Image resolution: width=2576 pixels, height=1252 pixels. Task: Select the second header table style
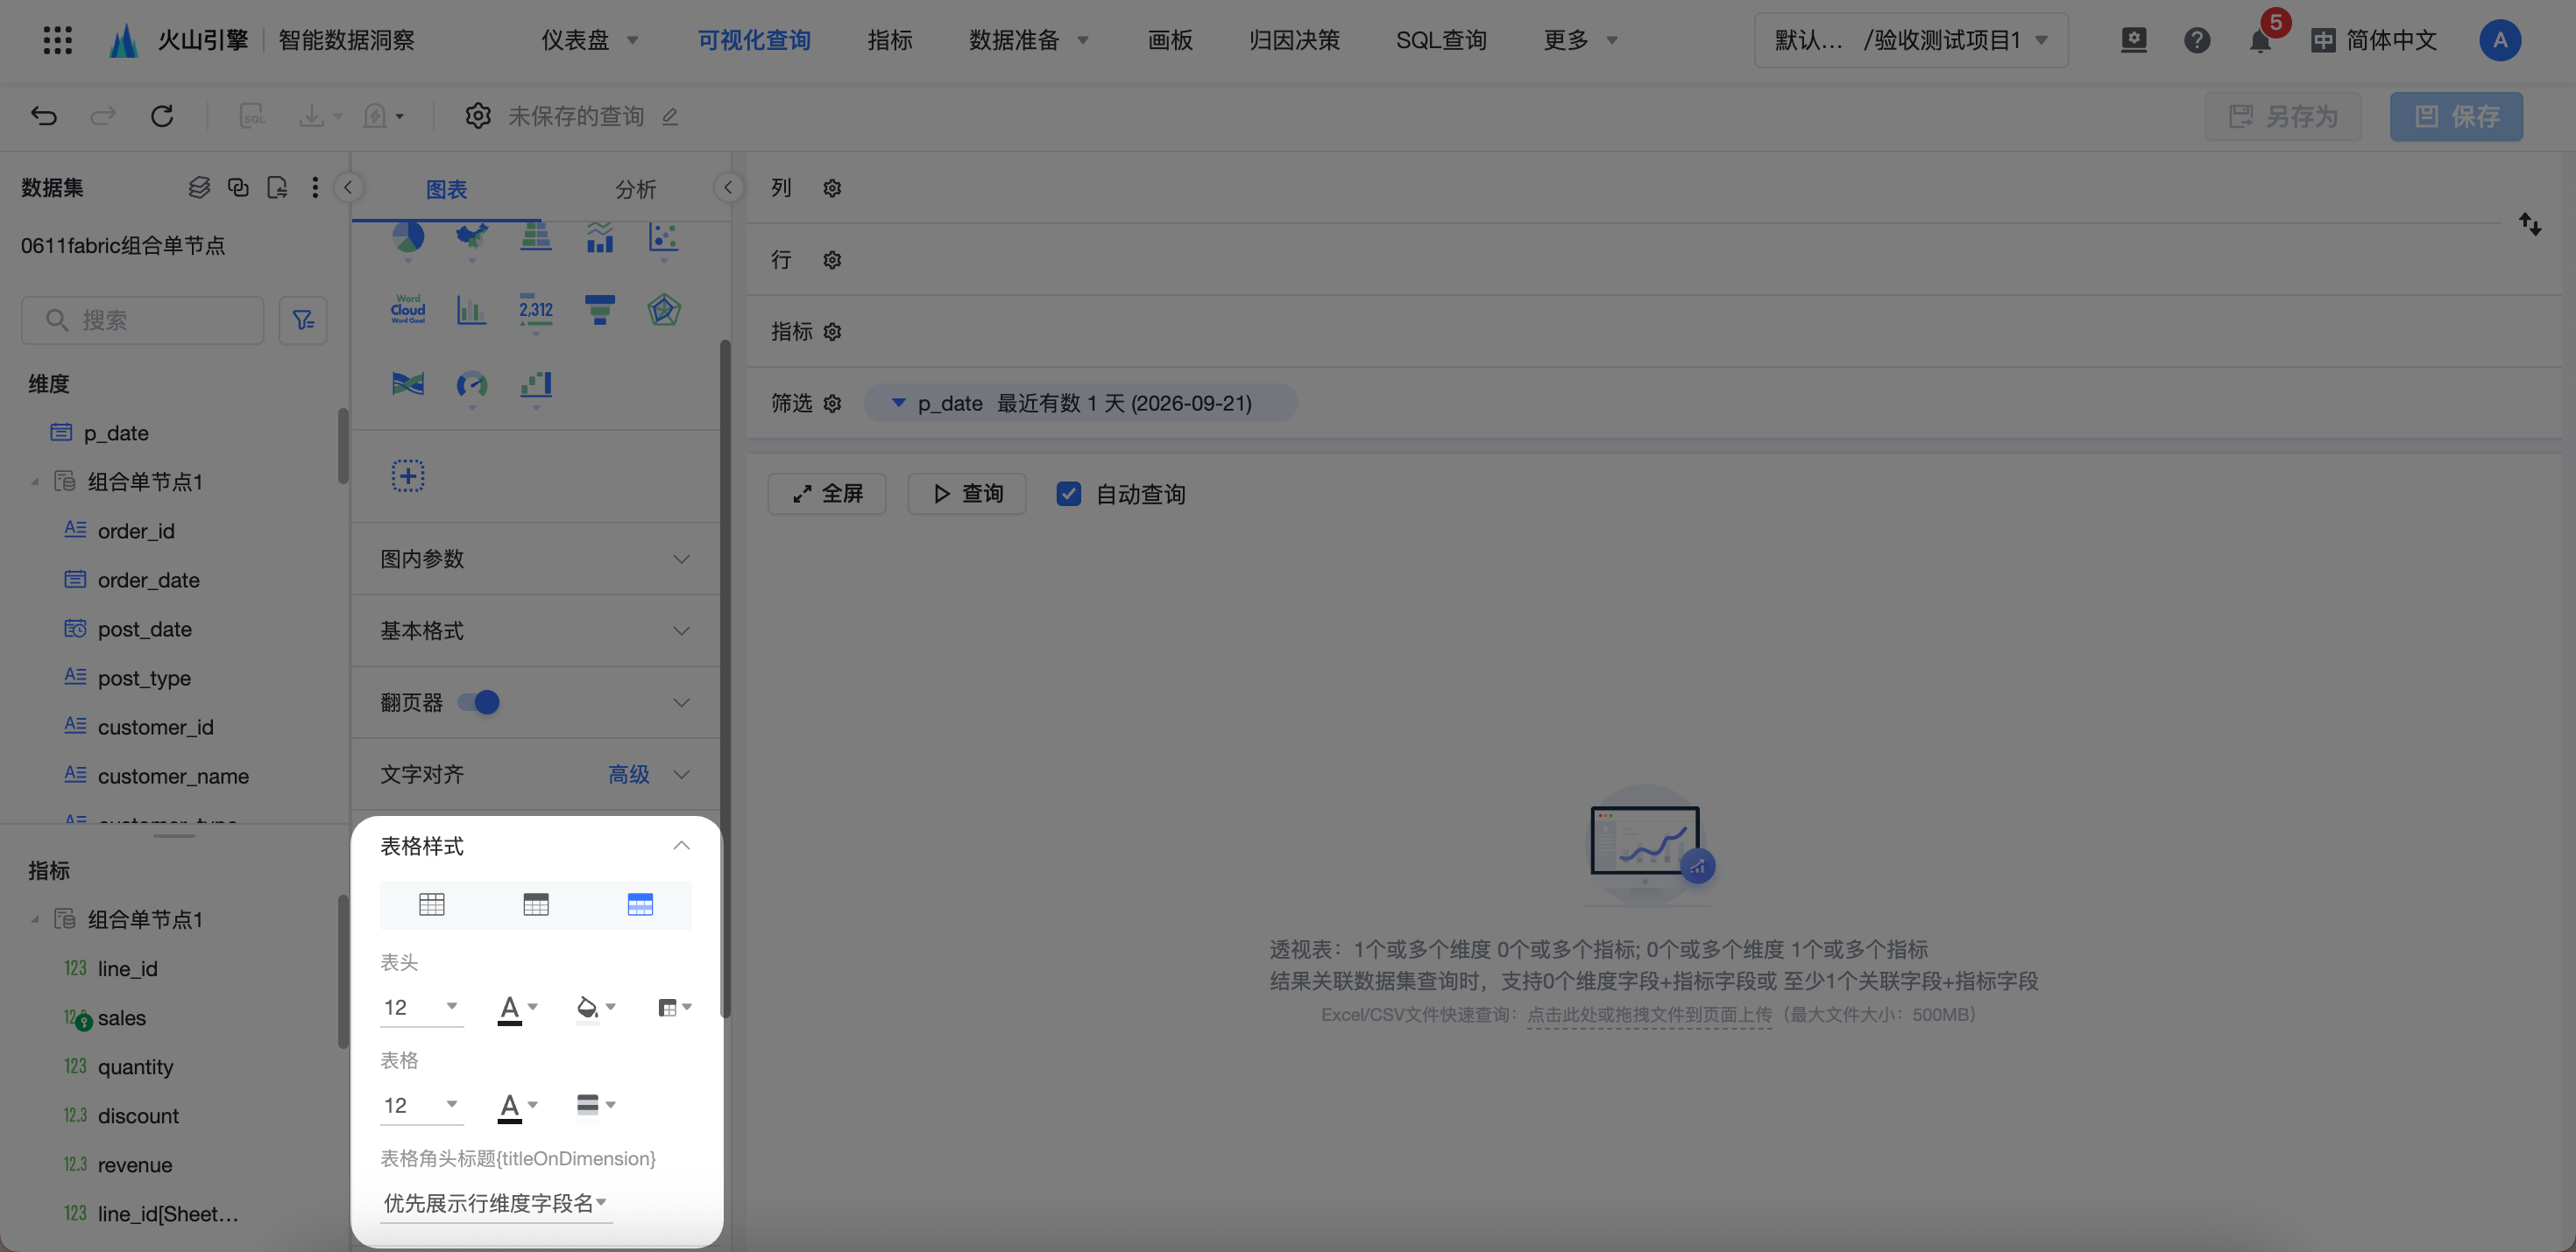click(x=536, y=904)
